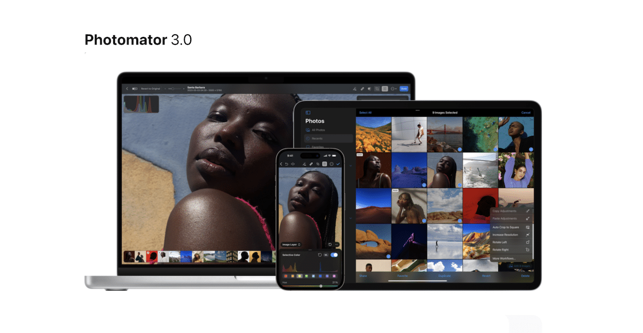Toggle the iPad sidebar icon

pos(308,112)
